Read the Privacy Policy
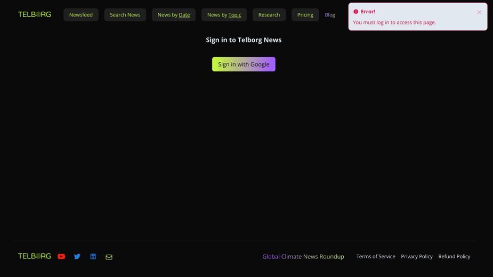The image size is (493, 277). coord(417,257)
